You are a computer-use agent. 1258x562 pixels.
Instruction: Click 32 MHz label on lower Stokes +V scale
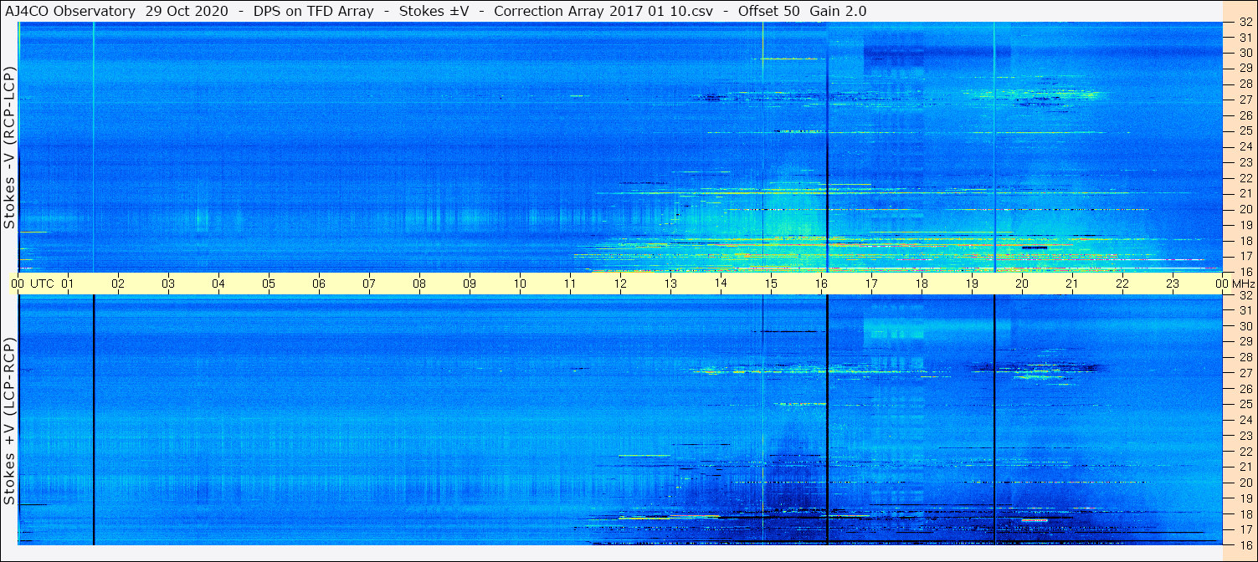[1245, 295]
